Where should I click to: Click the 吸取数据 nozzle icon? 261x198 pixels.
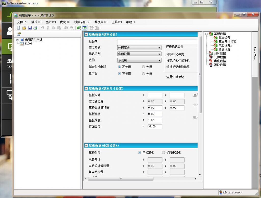point(211,65)
